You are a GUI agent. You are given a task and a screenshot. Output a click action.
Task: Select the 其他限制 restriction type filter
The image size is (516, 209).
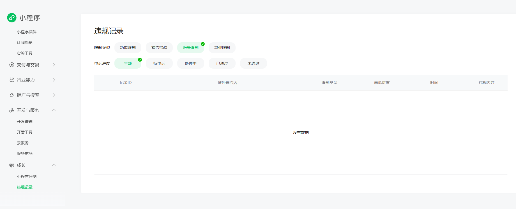pyautogui.click(x=222, y=48)
